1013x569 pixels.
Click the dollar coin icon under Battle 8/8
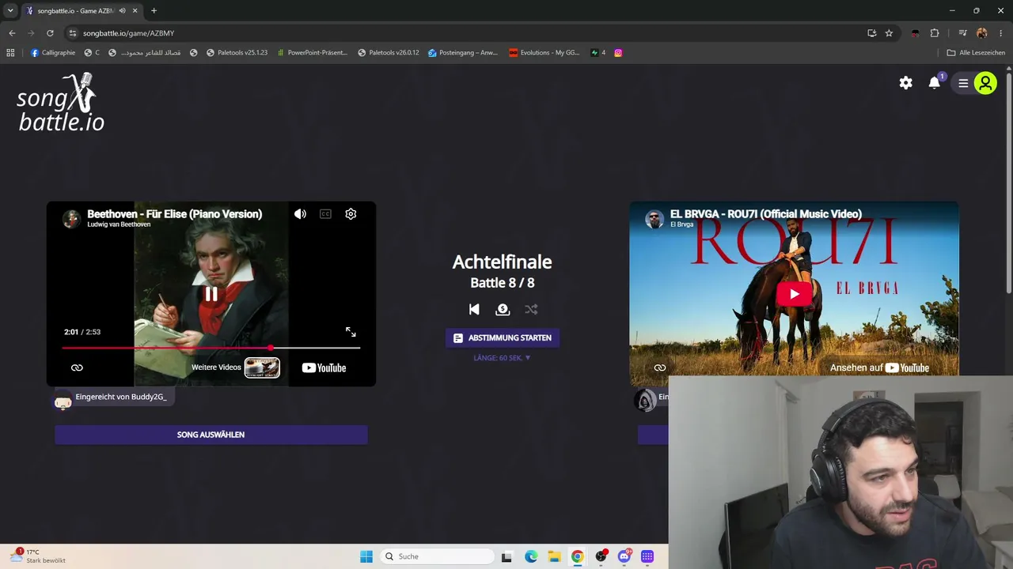click(503, 310)
